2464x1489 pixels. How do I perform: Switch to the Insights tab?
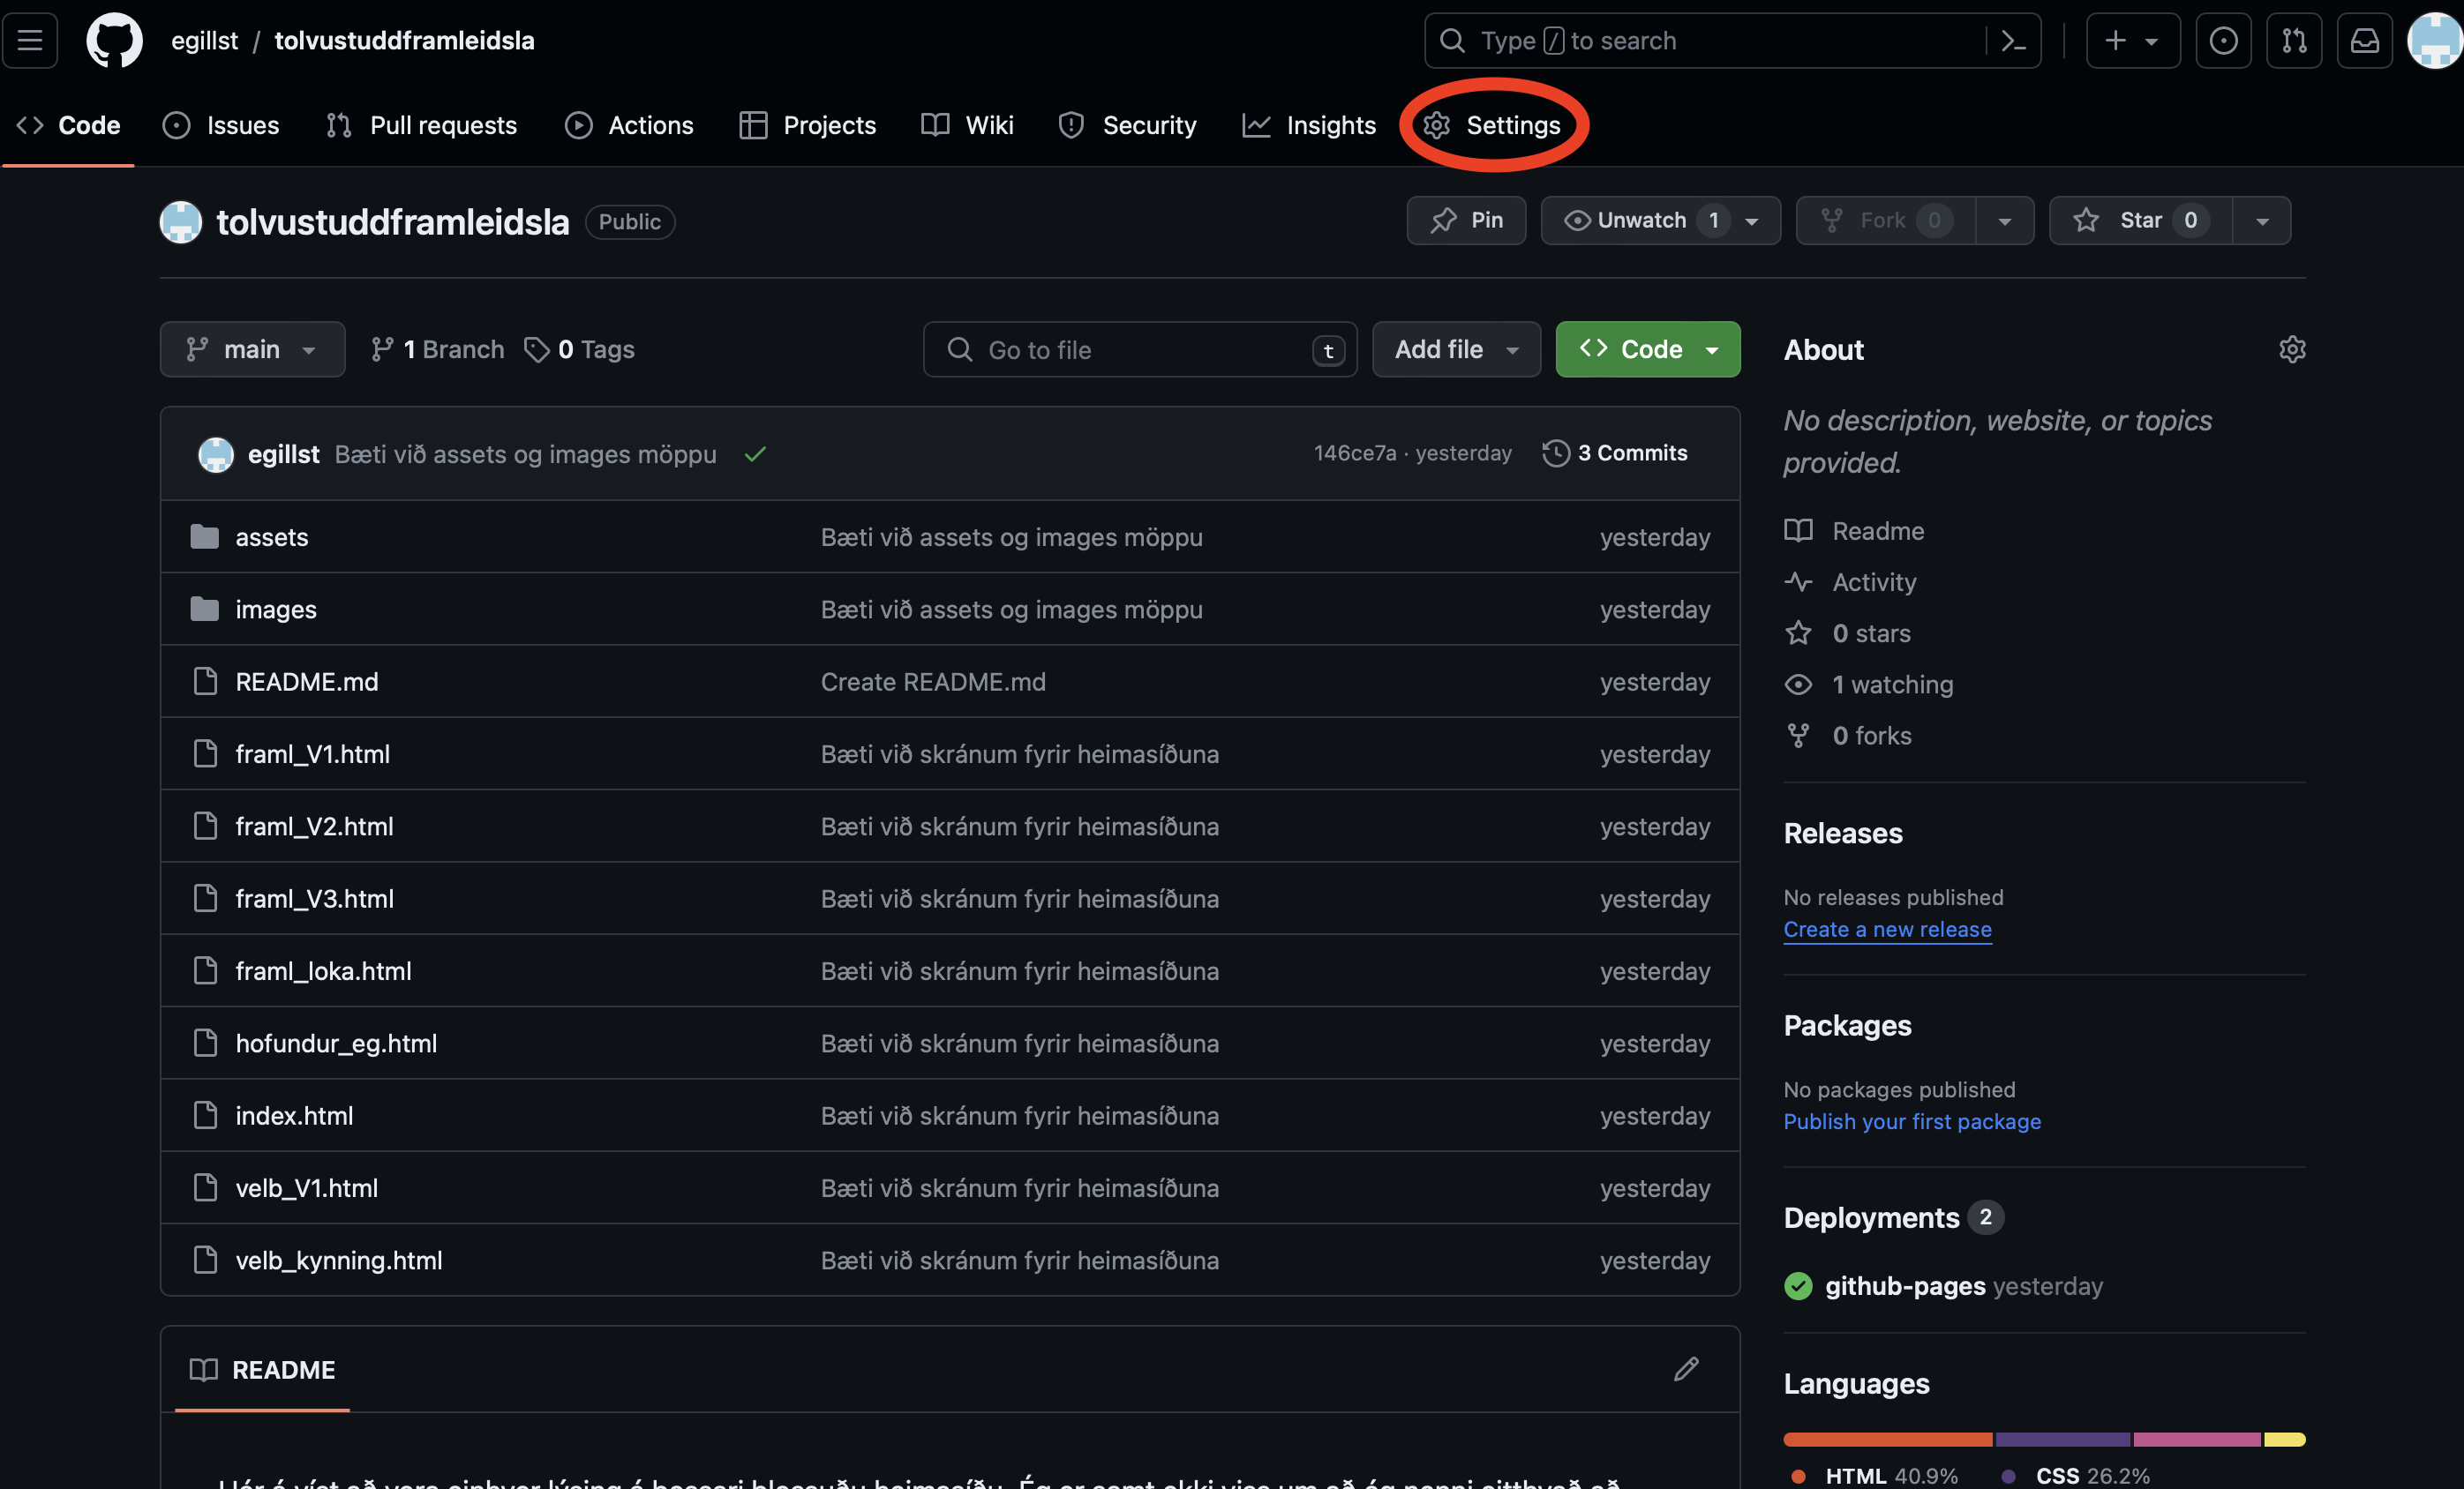click(1309, 126)
